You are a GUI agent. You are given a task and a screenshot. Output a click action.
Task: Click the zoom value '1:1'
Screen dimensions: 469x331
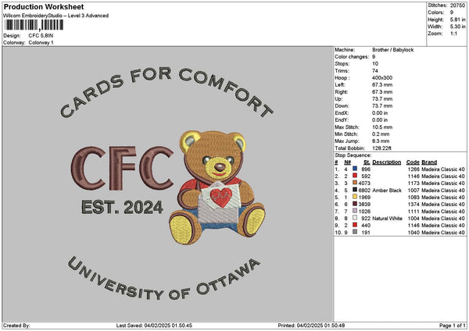coord(453,34)
